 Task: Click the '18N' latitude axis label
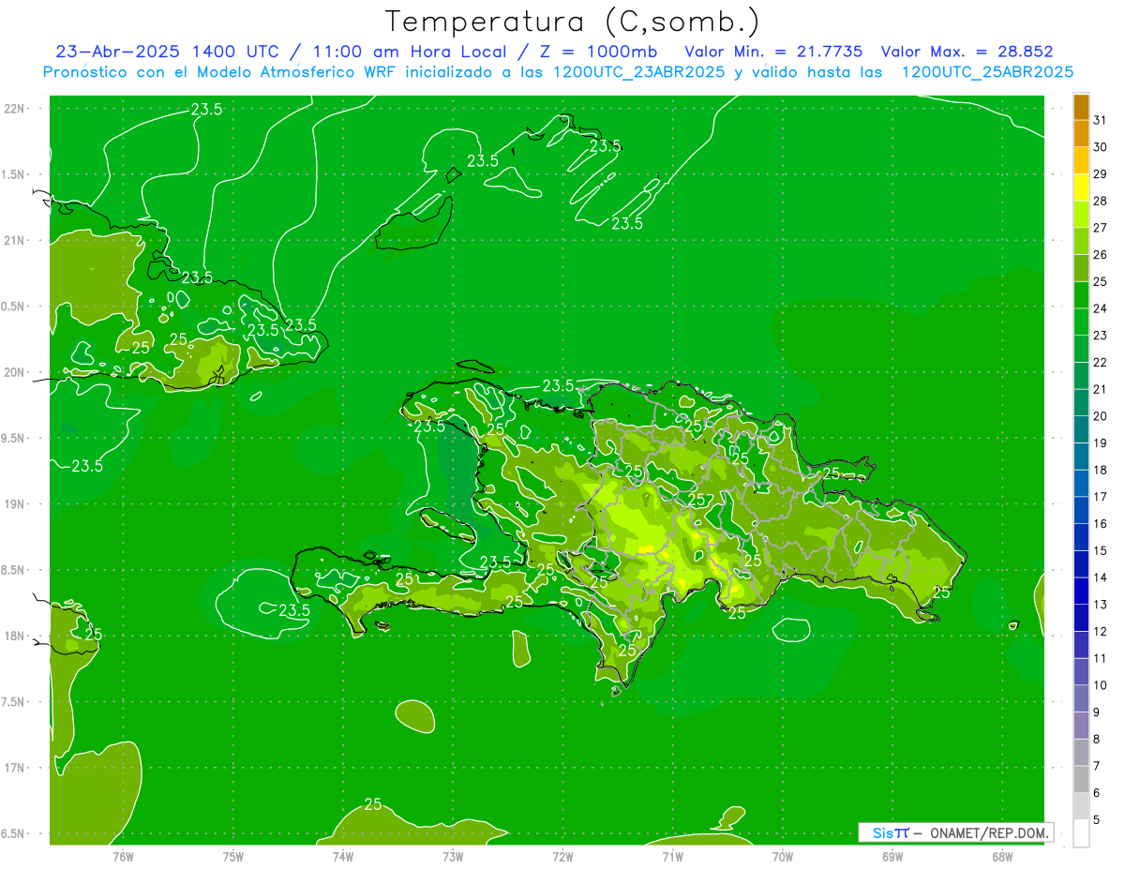pyautogui.click(x=13, y=636)
